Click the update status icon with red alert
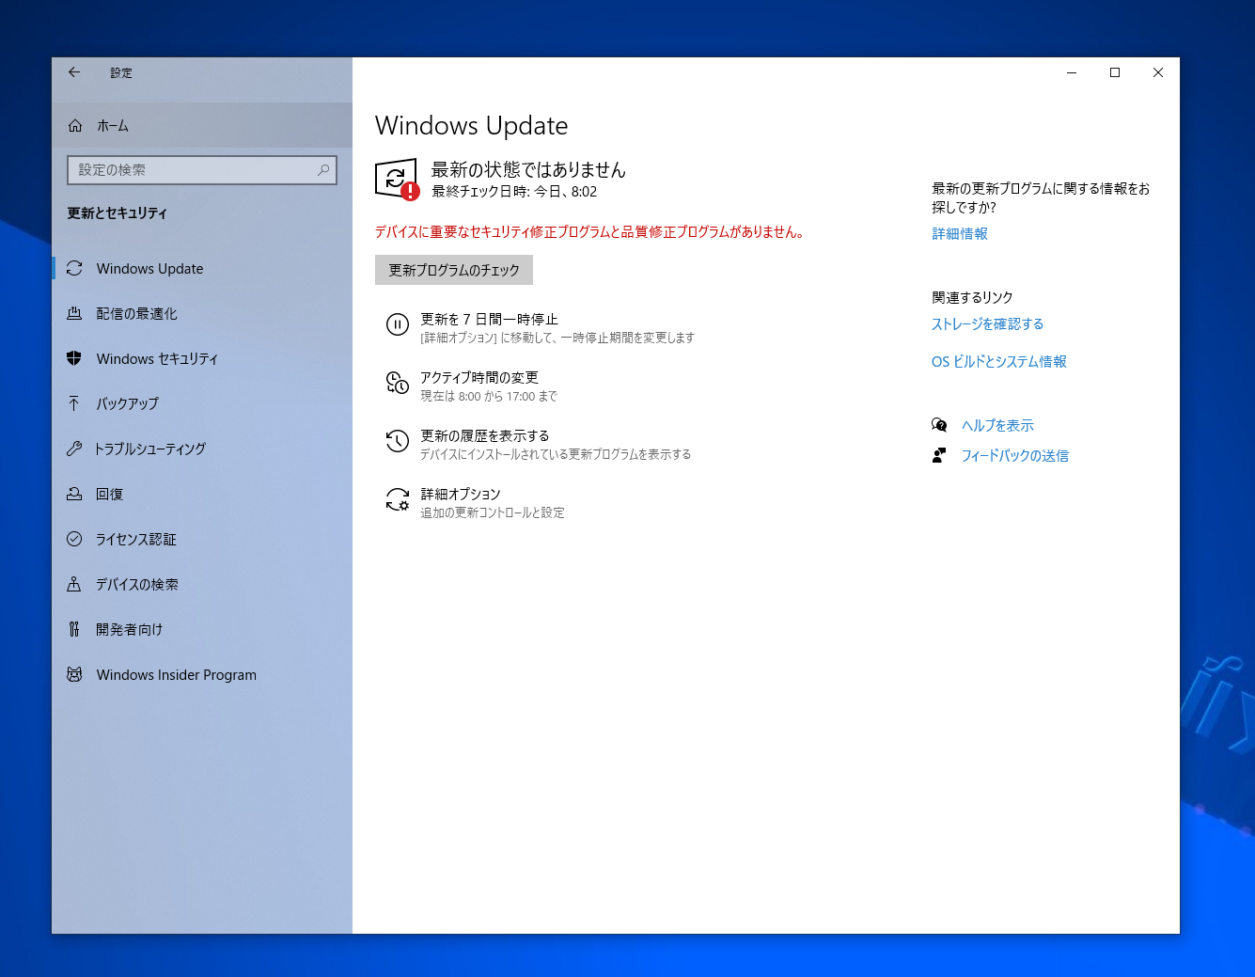 point(397,179)
